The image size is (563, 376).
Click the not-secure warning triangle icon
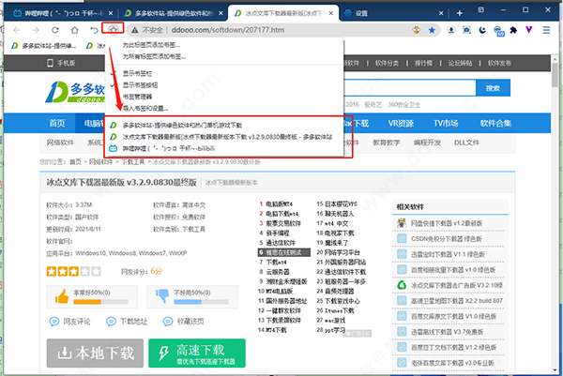(x=134, y=30)
